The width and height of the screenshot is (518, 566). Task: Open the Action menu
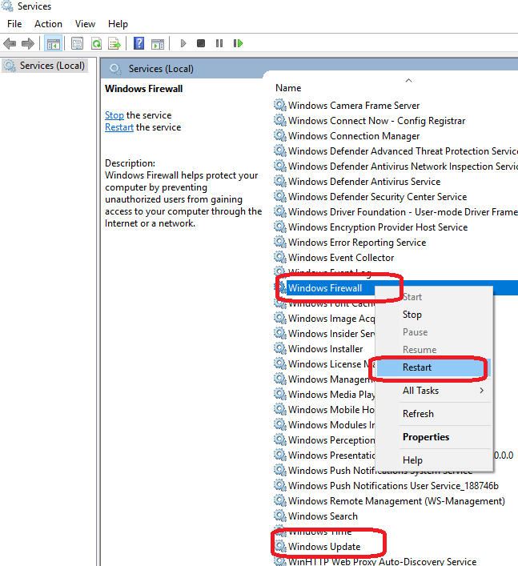tap(48, 24)
